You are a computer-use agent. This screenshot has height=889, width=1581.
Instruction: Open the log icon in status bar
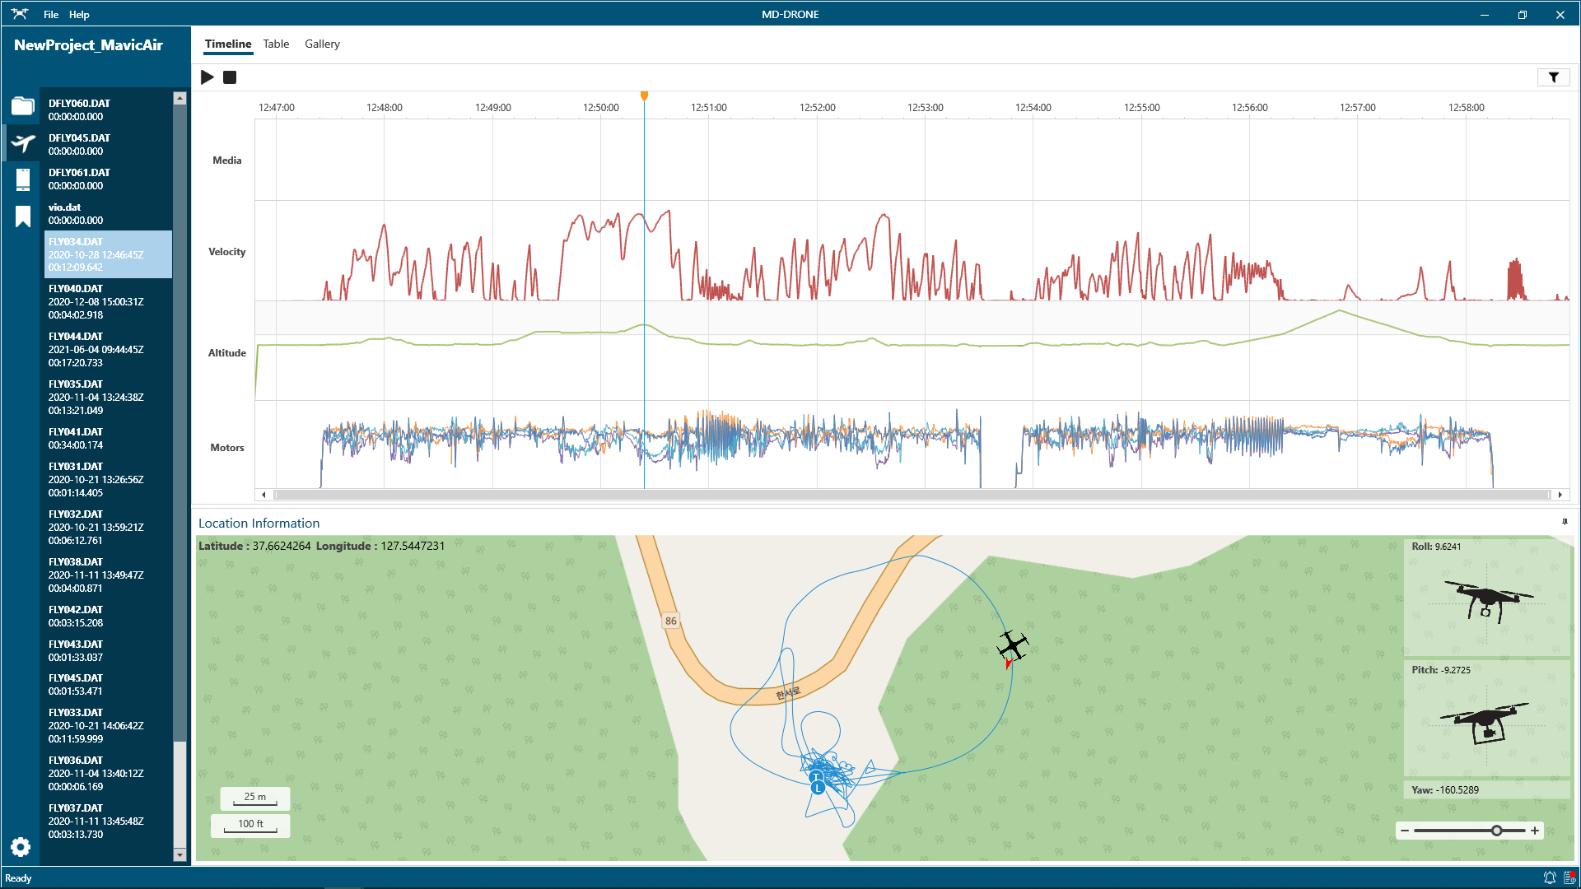click(1569, 877)
